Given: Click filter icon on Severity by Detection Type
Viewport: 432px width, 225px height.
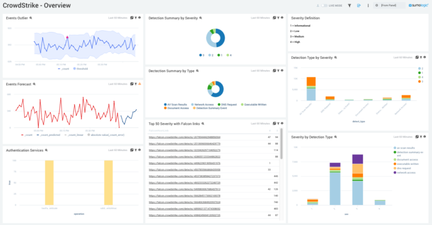Looking at the screenshot, I should (x=421, y=137).
